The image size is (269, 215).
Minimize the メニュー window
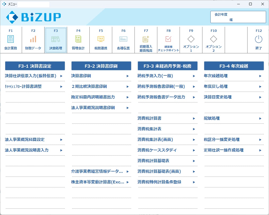[x=238, y=4]
